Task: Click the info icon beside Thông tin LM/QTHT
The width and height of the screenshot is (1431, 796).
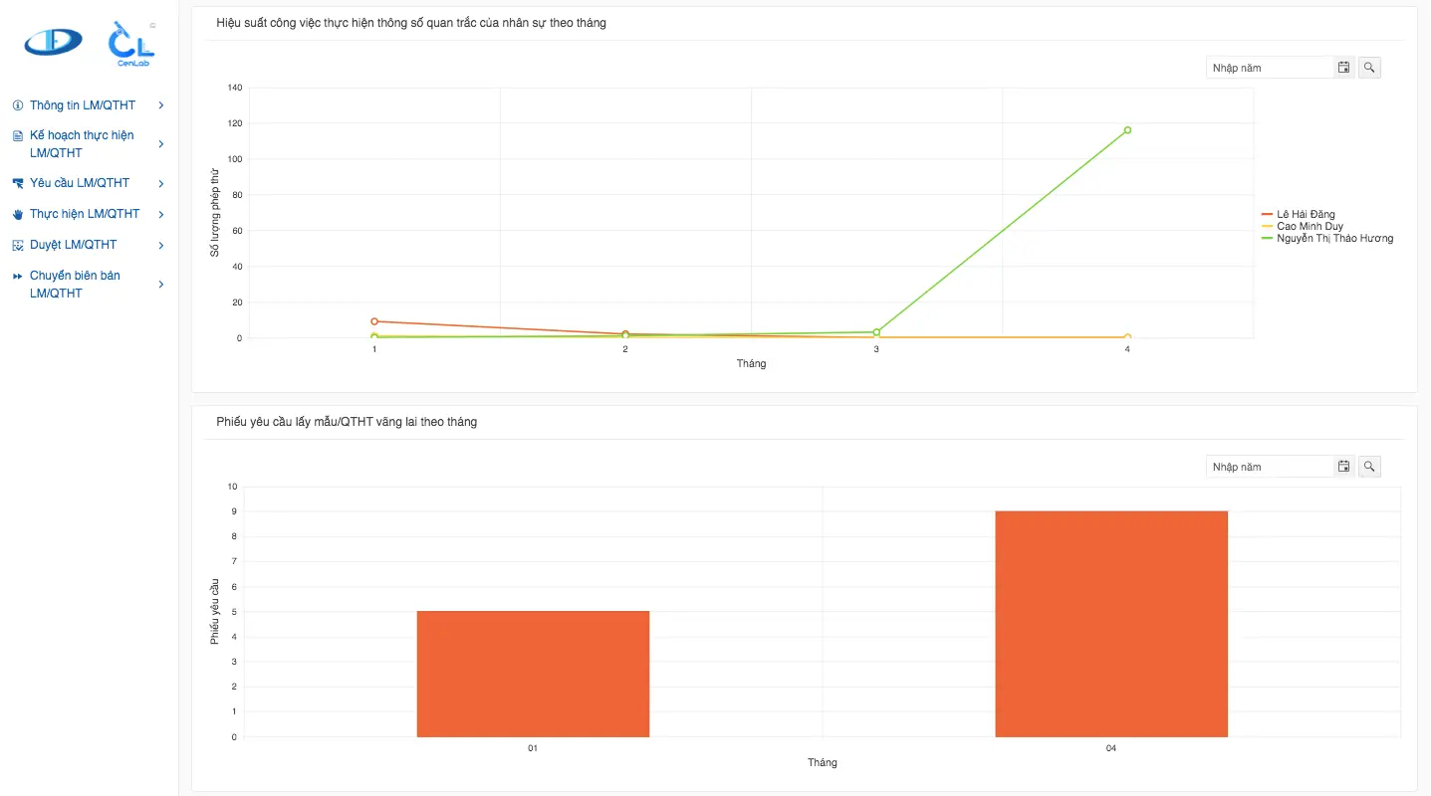Action: click(x=17, y=105)
